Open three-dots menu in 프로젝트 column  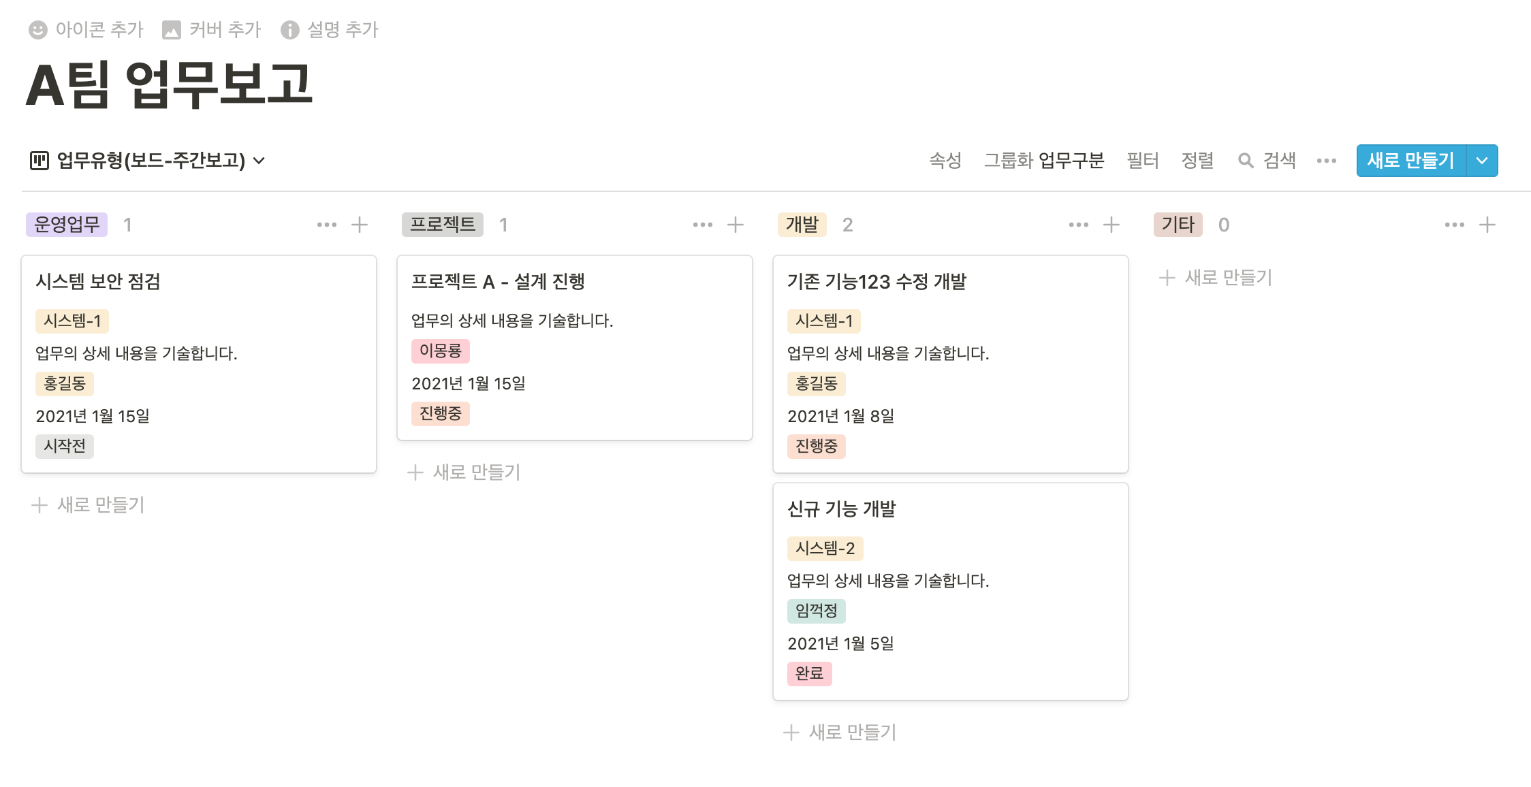pos(702,225)
